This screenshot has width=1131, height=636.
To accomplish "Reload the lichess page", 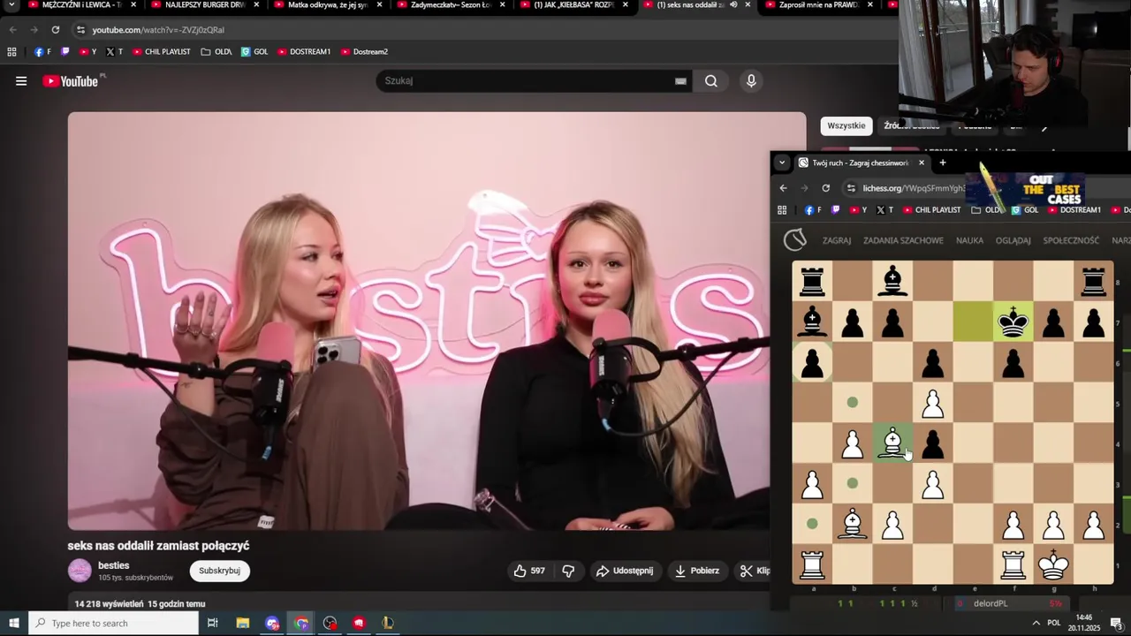I will point(825,188).
